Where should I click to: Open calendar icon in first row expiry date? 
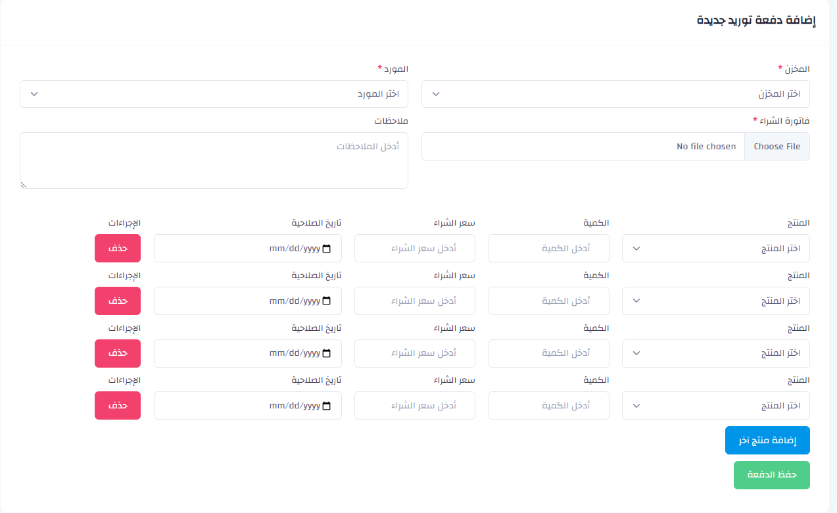(327, 249)
